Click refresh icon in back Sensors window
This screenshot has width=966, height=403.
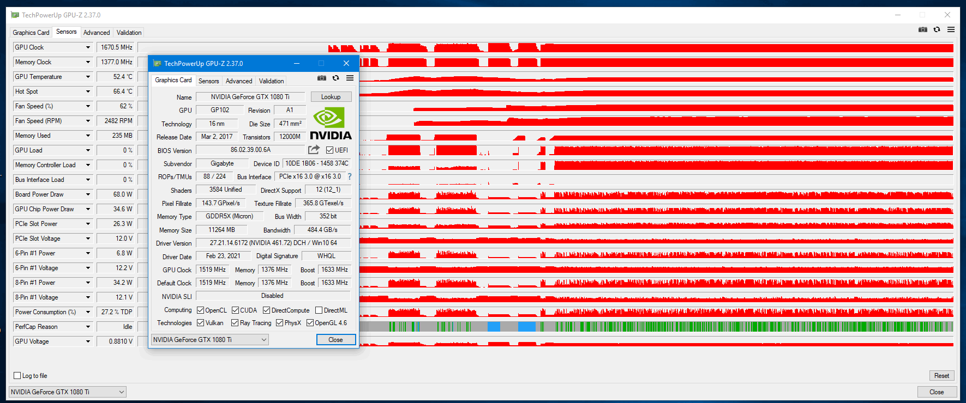pos(937,29)
